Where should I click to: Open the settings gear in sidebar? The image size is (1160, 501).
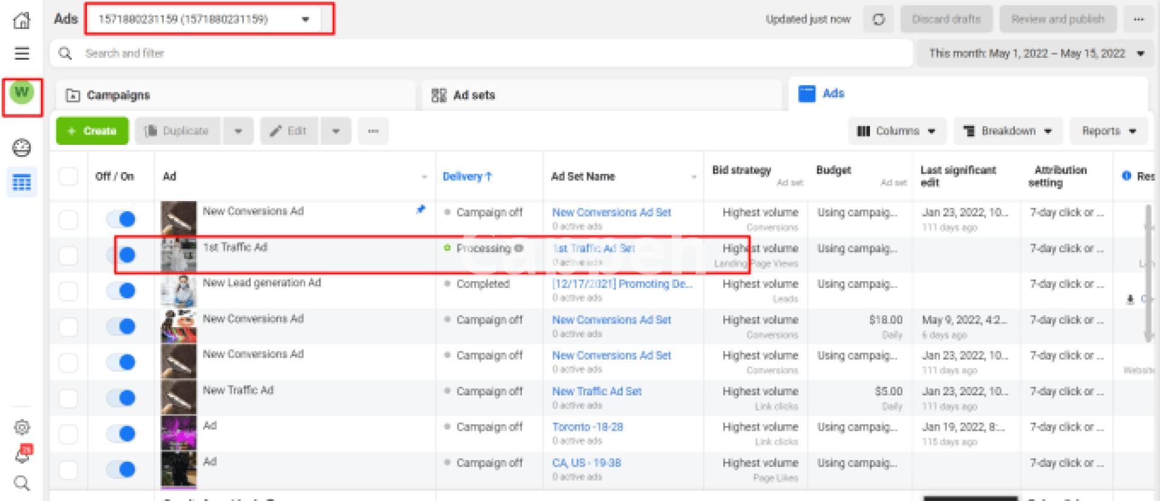tap(22, 427)
